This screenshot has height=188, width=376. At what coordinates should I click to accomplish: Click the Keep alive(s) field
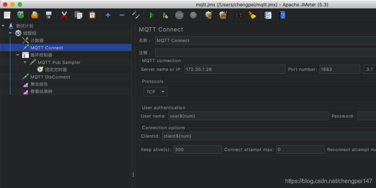198,149
